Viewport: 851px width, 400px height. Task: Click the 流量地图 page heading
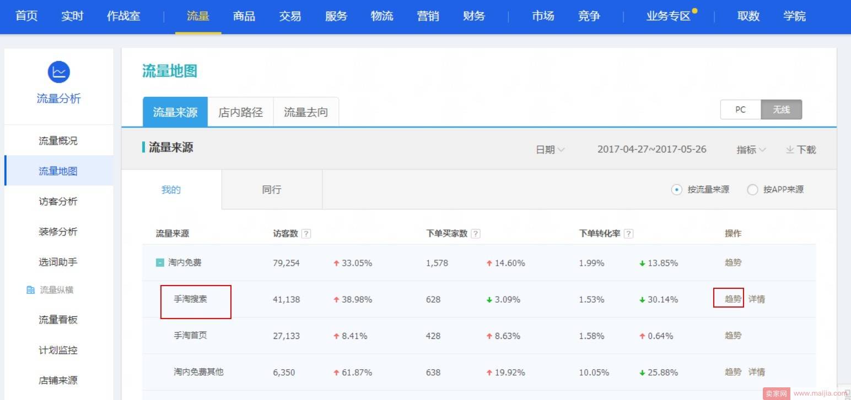[x=170, y=71]
